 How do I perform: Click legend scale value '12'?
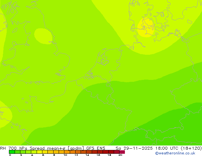click(x=76, y=155)
